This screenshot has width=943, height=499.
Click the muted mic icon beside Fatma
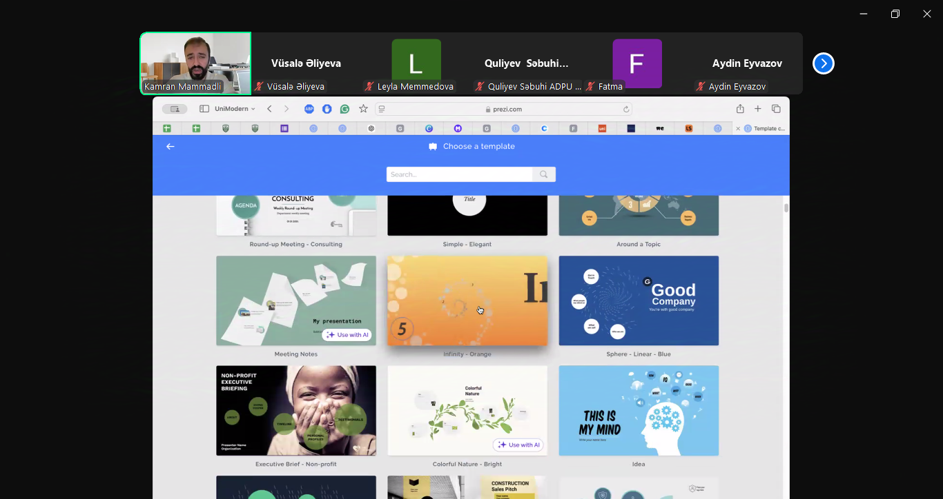[x=591, y=87]
